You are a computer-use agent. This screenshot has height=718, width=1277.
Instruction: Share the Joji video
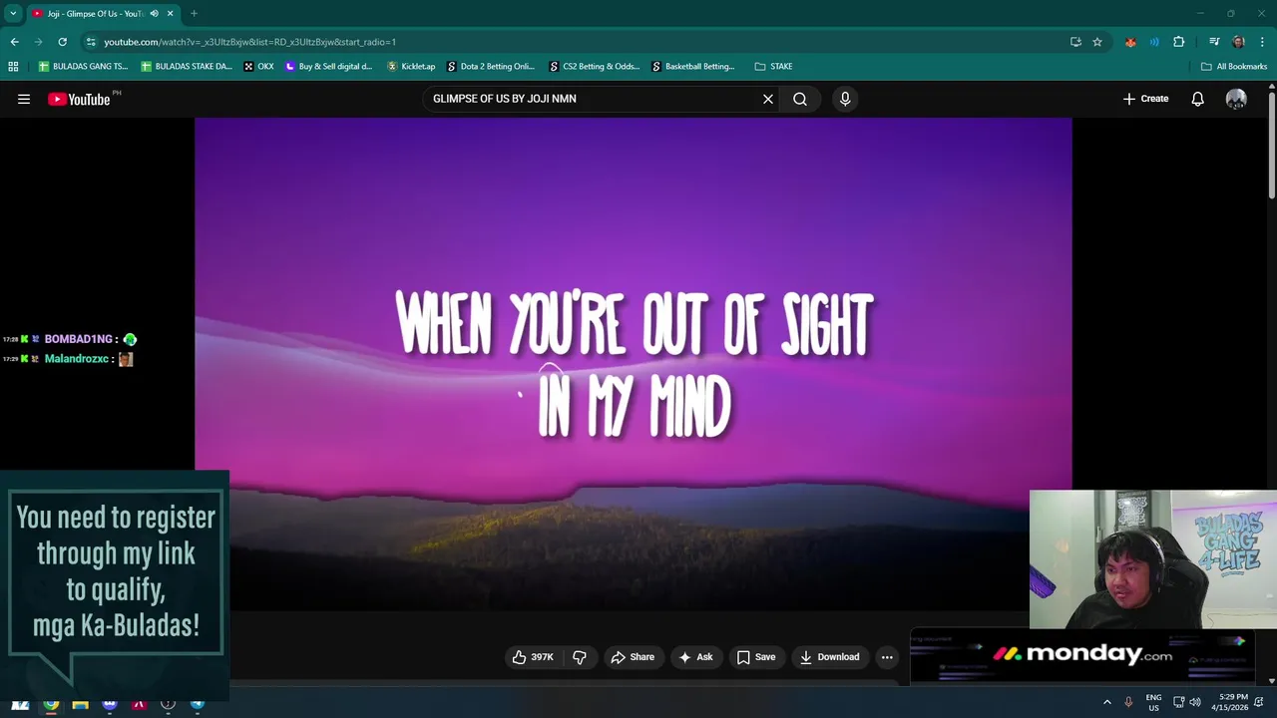633,657
